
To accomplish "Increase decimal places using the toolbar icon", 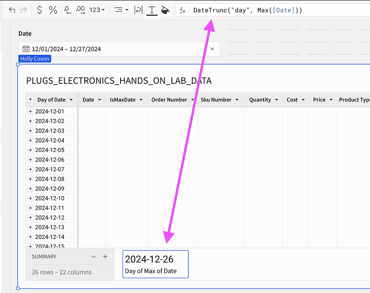I will [79, 10].
